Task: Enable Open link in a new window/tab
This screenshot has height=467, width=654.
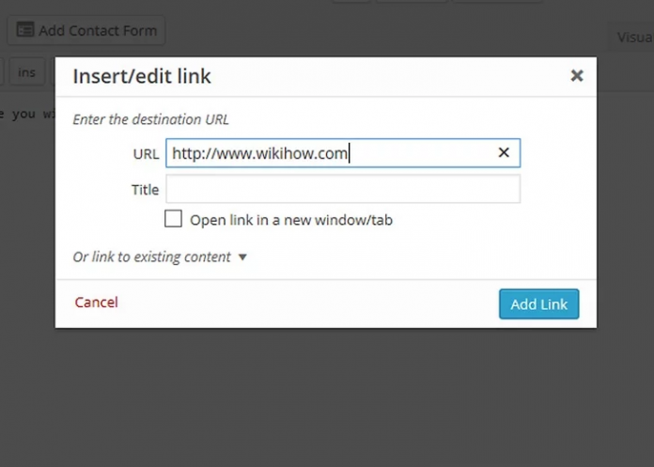Action: click(x=174, y=219)
